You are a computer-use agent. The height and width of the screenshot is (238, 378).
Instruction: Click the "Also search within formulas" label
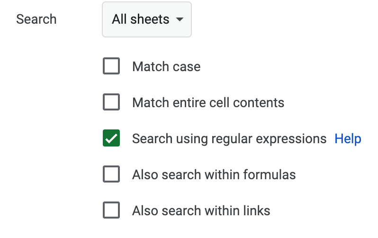pos(214,174)
